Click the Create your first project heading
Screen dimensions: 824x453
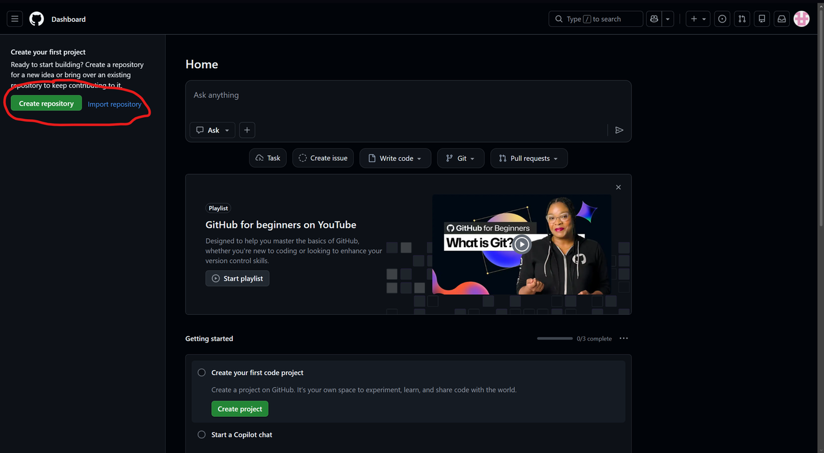48,52
